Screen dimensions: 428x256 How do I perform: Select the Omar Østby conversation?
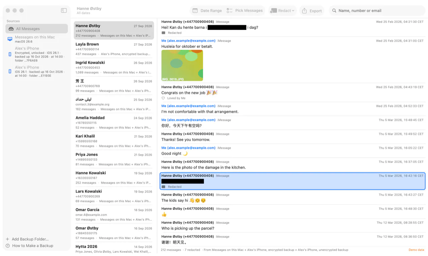114,233
